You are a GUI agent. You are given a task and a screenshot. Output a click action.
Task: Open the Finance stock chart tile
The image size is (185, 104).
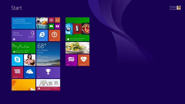(23, 48)
